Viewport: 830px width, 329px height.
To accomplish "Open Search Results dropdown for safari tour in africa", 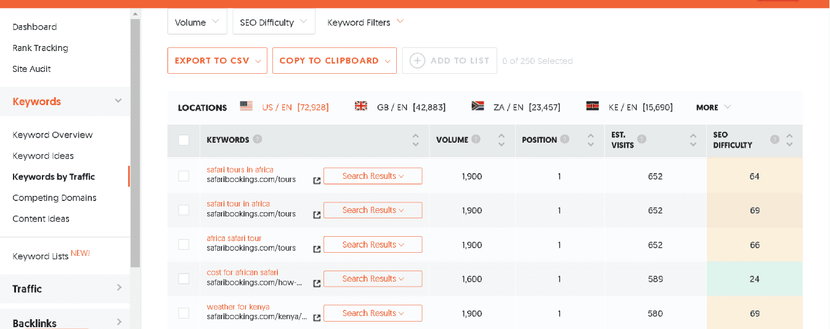I will coord(373,210).
